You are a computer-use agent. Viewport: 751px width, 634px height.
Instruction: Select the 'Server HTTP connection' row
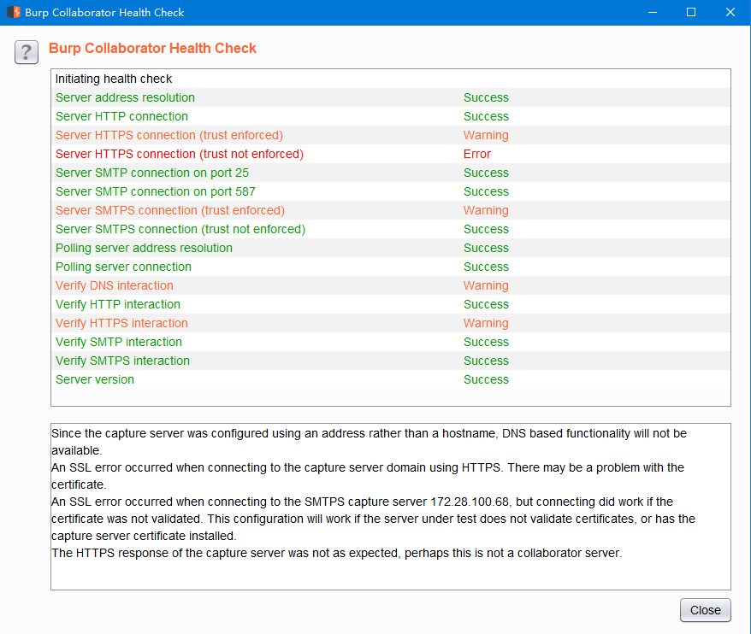[121, 116]
